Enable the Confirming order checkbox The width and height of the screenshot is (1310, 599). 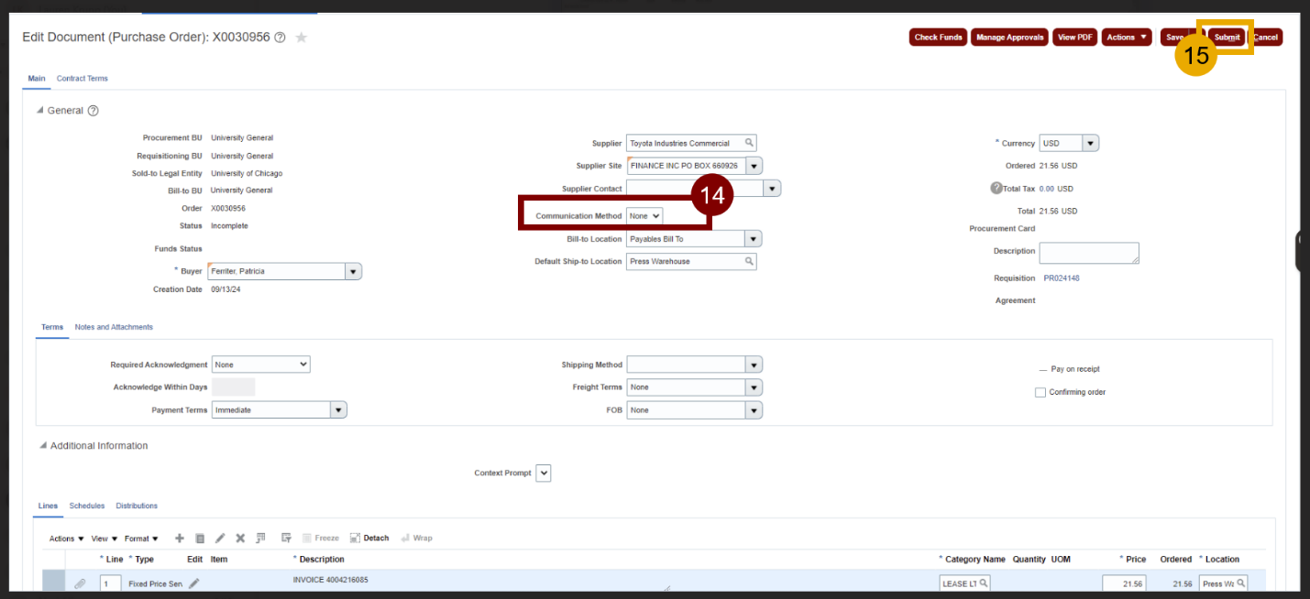[1040, 392]
